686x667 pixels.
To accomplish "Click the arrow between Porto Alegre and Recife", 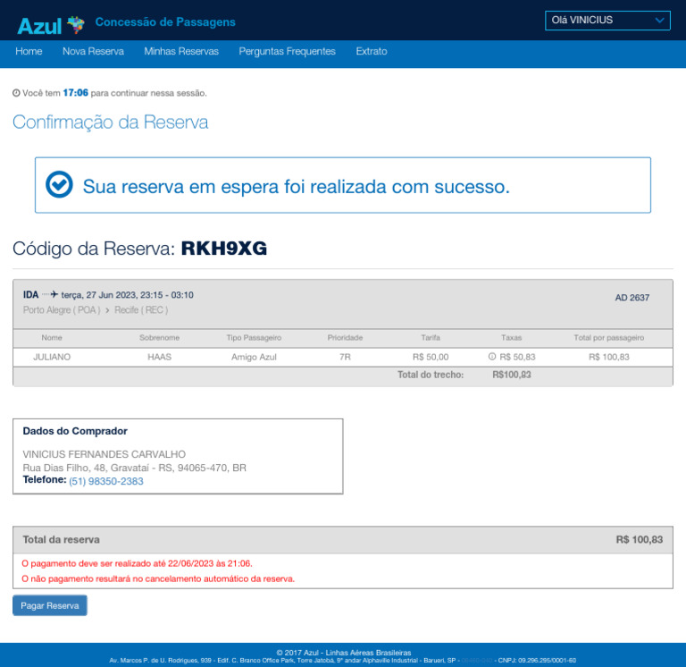I will [107, 310].
